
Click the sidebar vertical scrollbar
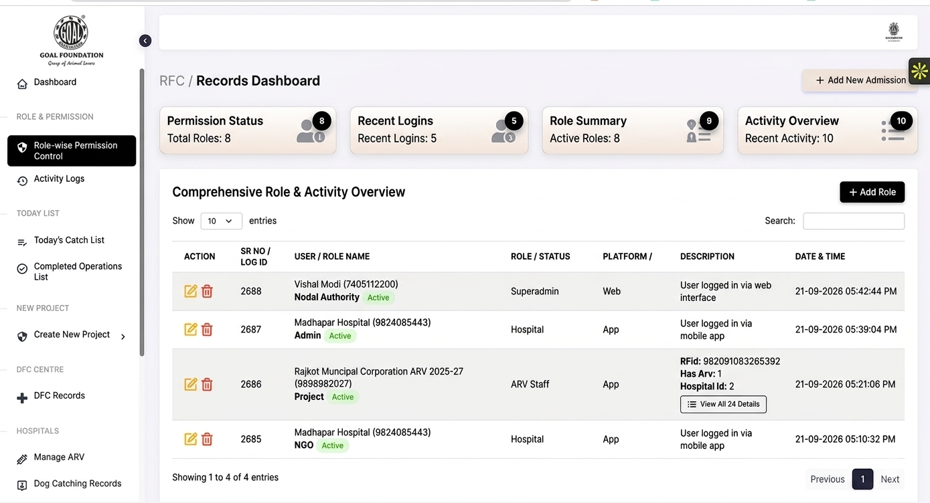(141, 213)
